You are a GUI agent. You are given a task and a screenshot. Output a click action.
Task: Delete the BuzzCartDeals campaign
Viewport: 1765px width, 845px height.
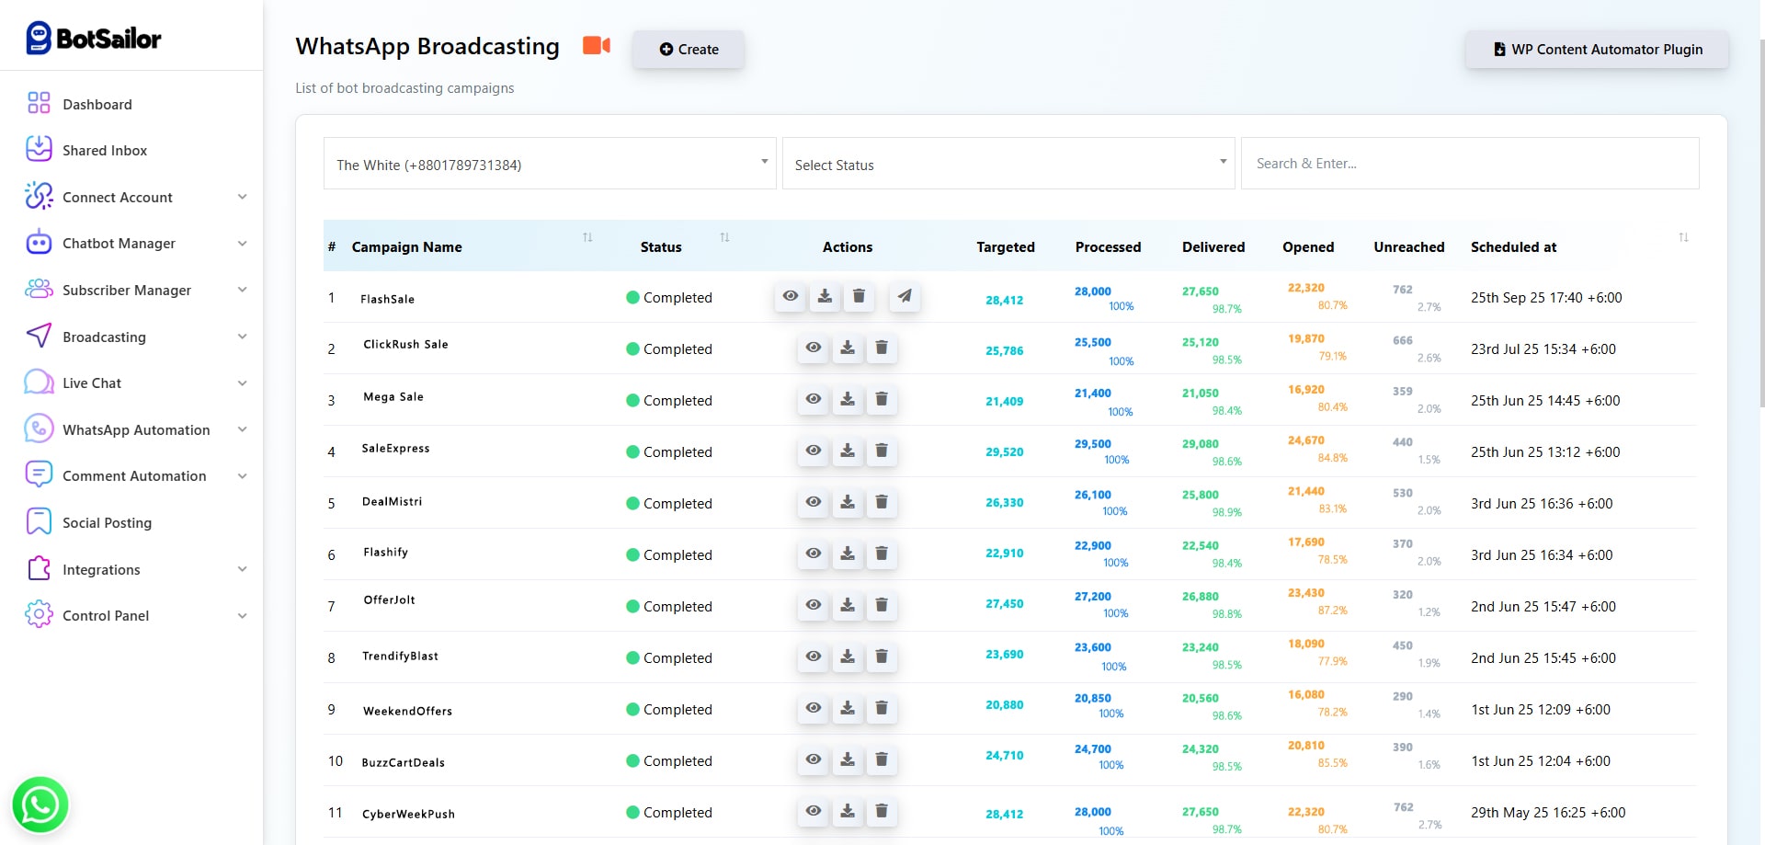point(881,759)
